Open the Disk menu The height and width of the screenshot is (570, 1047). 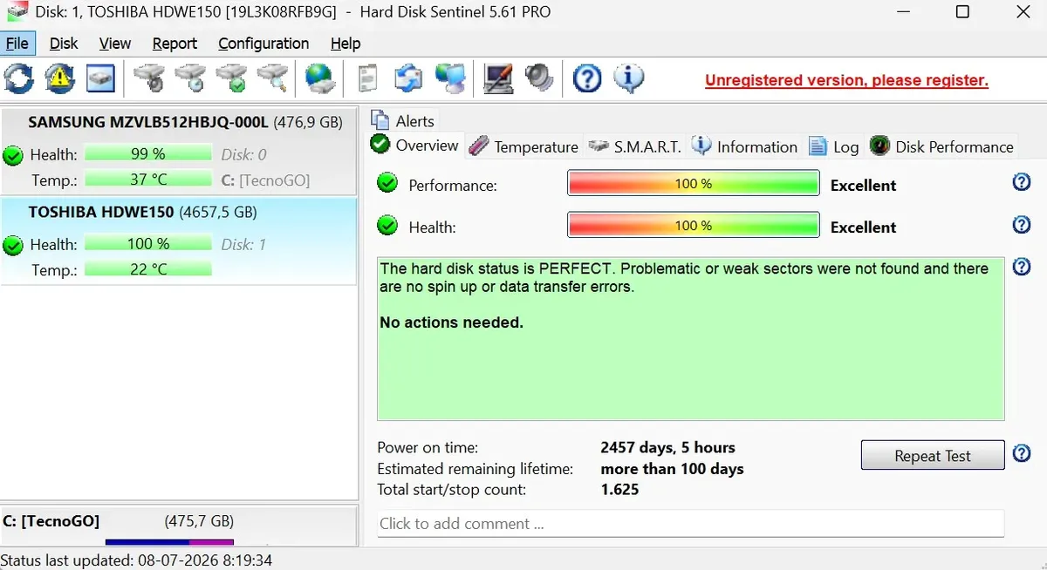[x=64, y=44]
